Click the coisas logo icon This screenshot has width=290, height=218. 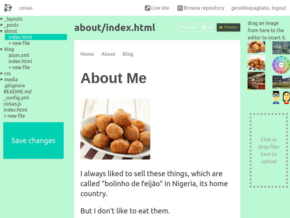[x=8, y=8]
